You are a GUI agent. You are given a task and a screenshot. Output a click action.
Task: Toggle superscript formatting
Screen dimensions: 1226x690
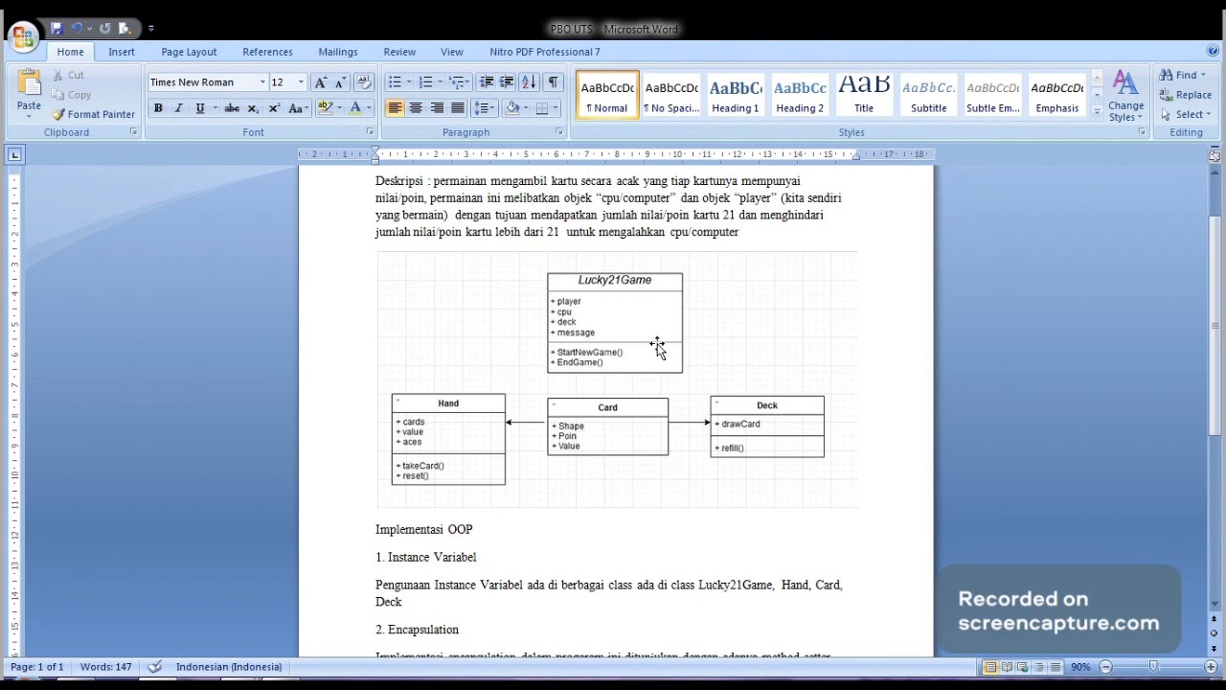pos(274,108)
